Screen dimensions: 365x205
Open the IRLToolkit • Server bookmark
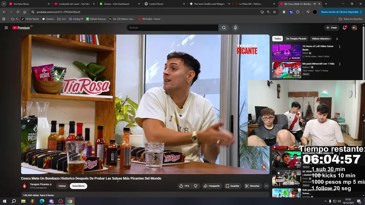(x=149, y=19)
